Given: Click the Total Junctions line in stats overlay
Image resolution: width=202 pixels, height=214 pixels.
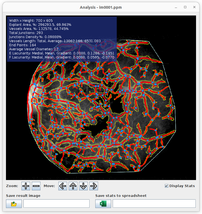Looking at the screenshot, I should (26, 33).
